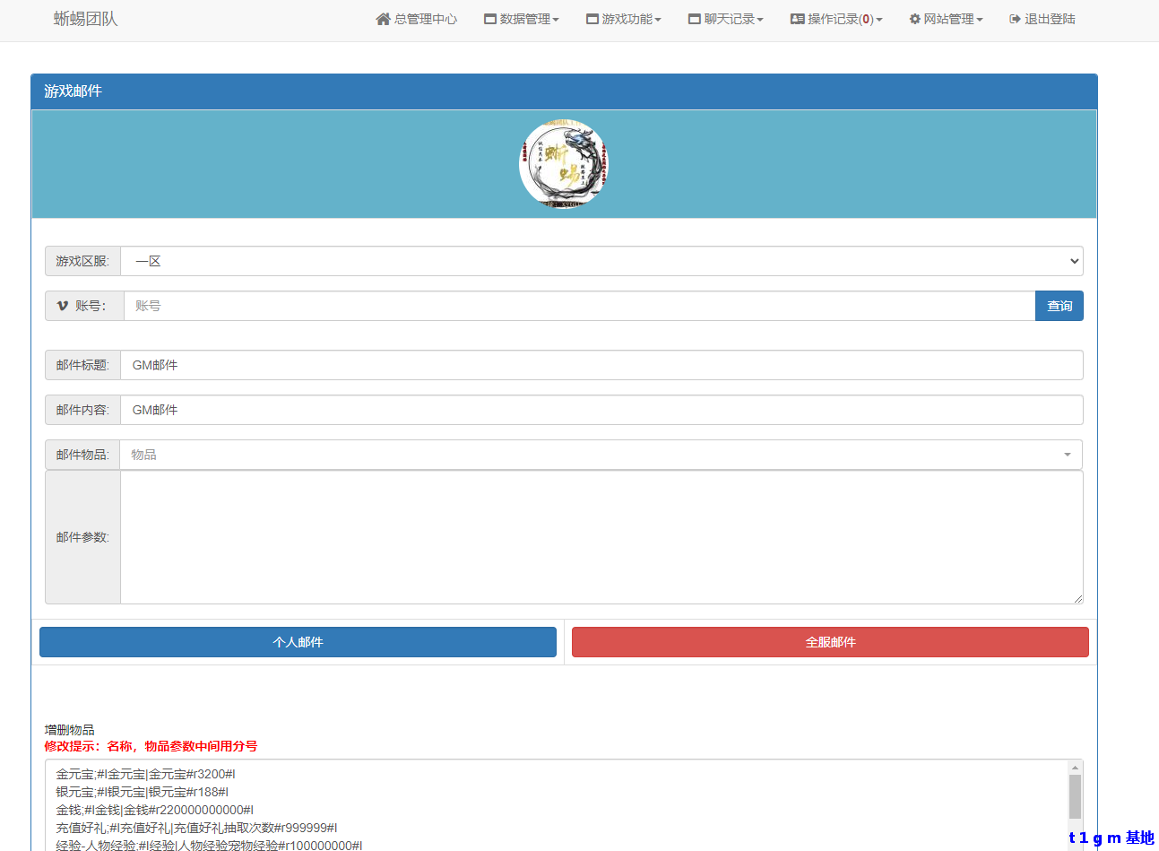Click the window icon beside 聊天记录
Image resolution: width=1159 pixels, height=851 pixels.
point(695,19)
